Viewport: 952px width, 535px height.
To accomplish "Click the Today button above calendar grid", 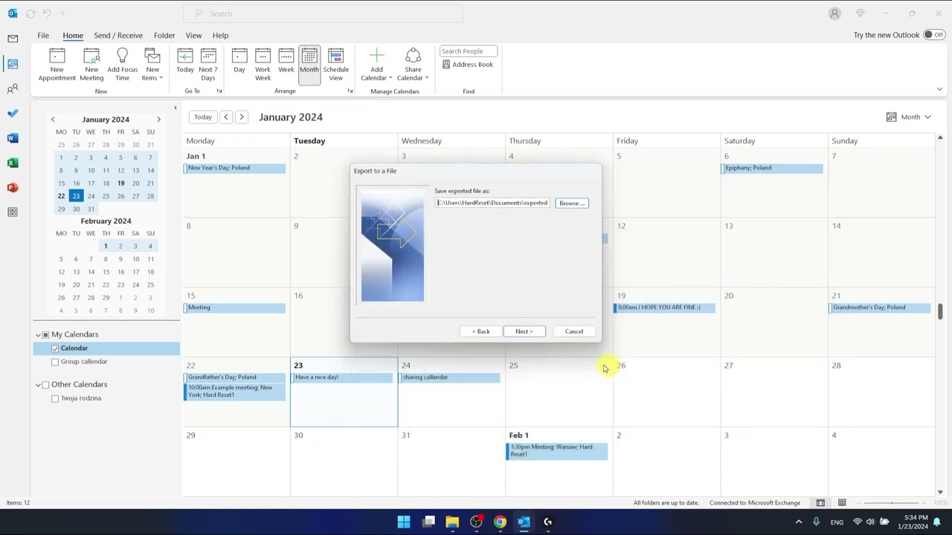I will tap(202, 117).
